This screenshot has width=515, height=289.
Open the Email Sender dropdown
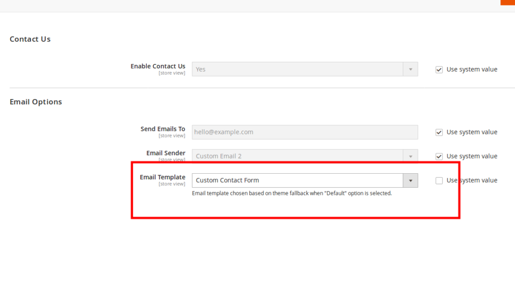[x=305, y=156]
